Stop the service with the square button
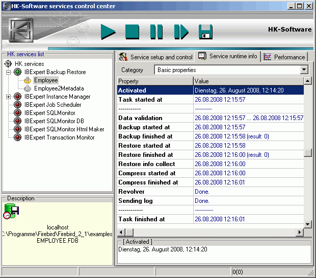 pyautogui.click(x=132, y=32)
